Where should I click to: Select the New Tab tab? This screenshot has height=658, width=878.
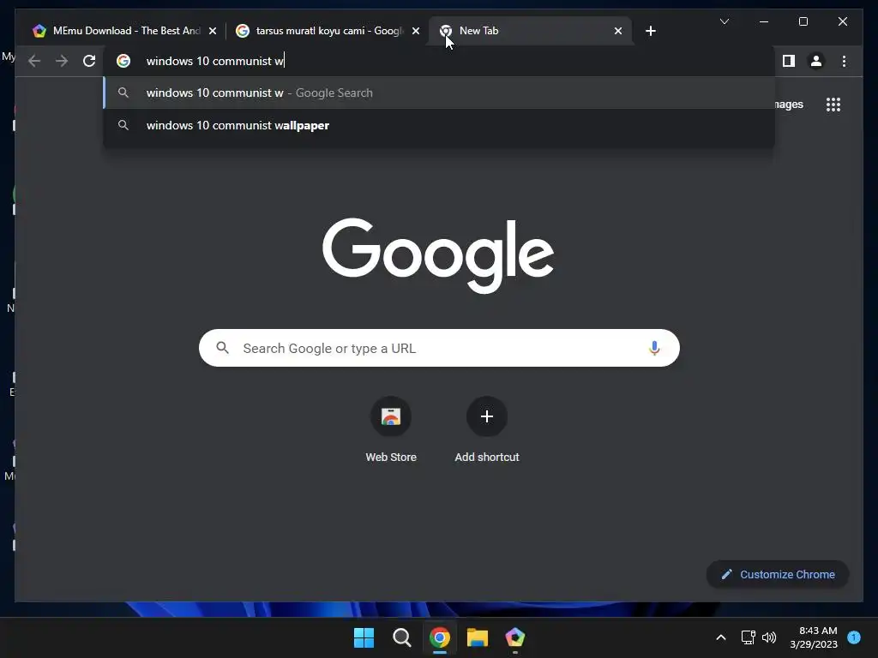(530, 31)
